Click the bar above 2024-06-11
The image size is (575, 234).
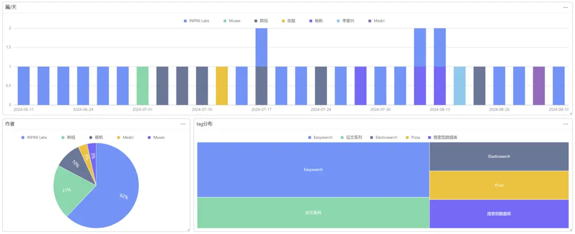pyautogui.click(x=24, y=86)
